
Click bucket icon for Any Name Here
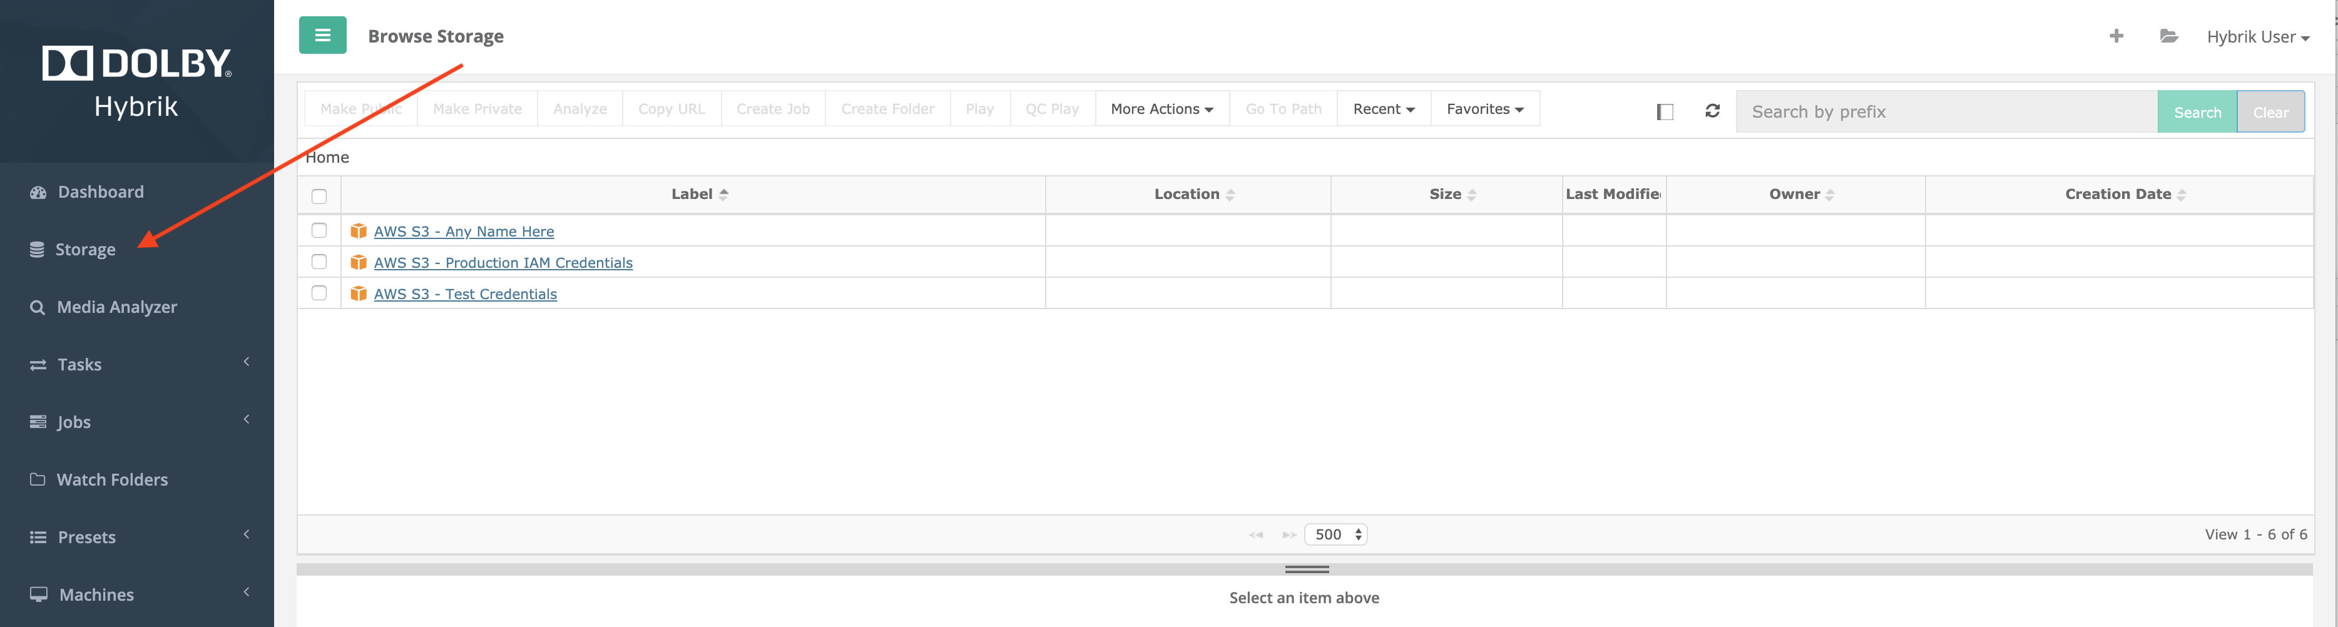(359, 232)
